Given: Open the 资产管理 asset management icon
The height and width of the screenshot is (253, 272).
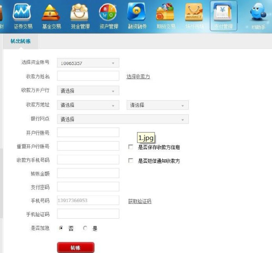Looking at the screenshot, I should 108,12.
